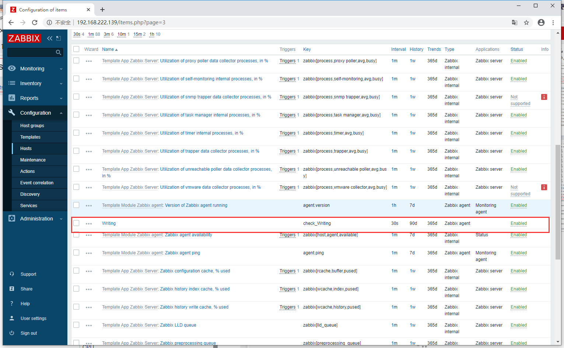The image size is (564, 348).
Task: Click red info icon for vmware collector item
Action: click(x=544, y=187)
